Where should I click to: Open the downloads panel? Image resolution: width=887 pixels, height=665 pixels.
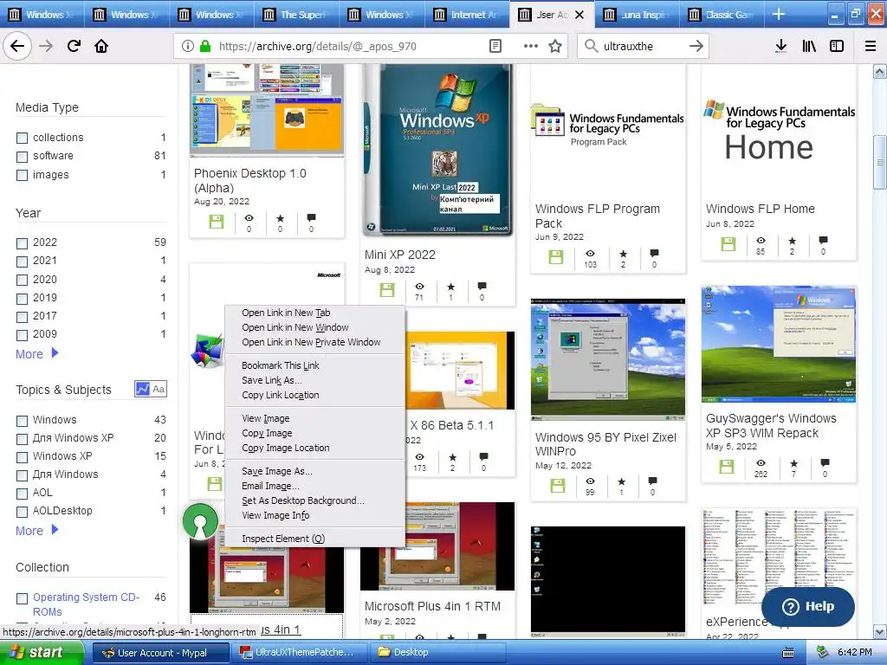(780, 46)
